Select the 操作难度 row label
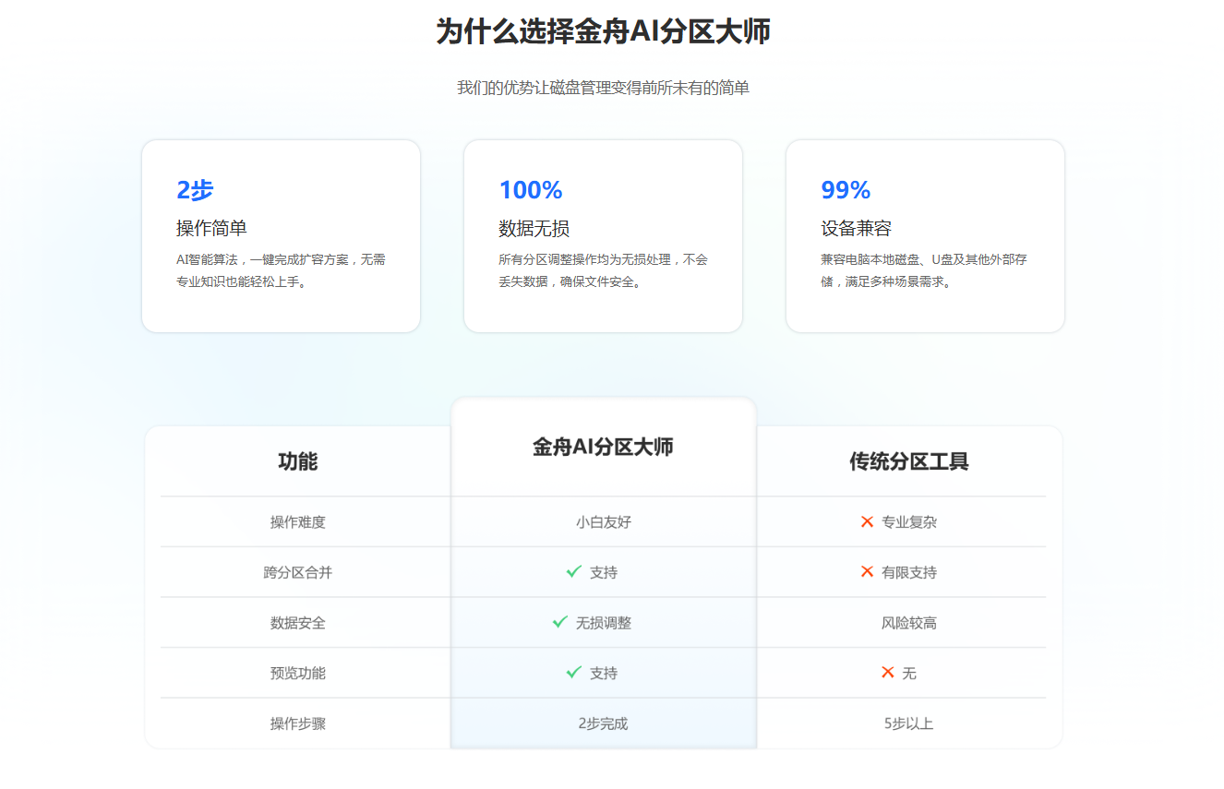This screenshot has height=789, width=1224. coord(298,522)
